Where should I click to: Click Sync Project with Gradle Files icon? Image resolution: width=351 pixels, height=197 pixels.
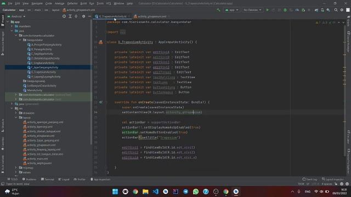click(x=316, y=10)
